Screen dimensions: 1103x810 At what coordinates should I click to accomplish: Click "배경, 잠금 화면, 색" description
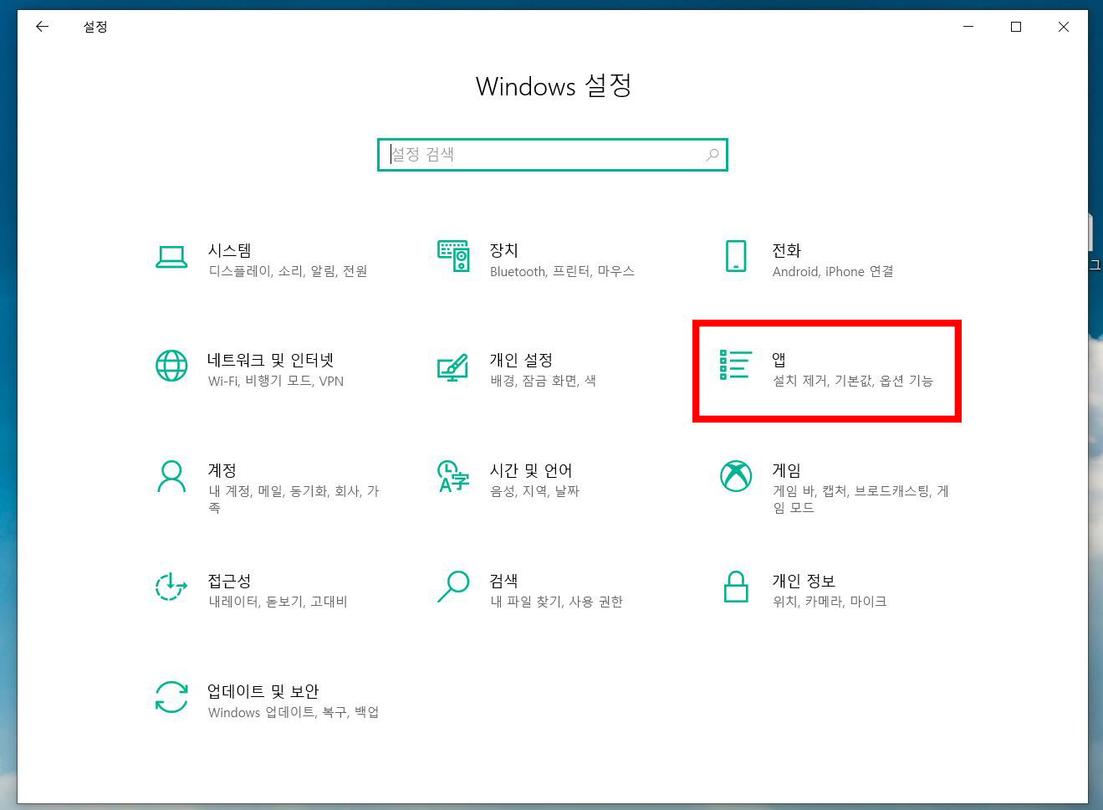(543, 381)
